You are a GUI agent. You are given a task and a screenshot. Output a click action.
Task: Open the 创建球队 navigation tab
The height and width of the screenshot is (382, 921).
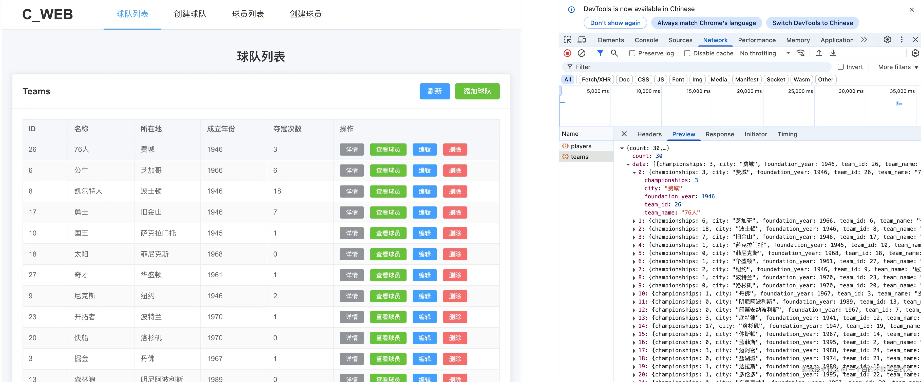point(190,14)
